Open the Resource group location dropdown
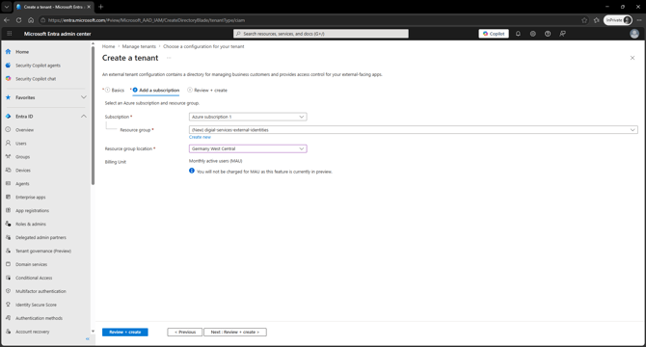Viewport: 646px width, 347px height. [x=248, y=148]
